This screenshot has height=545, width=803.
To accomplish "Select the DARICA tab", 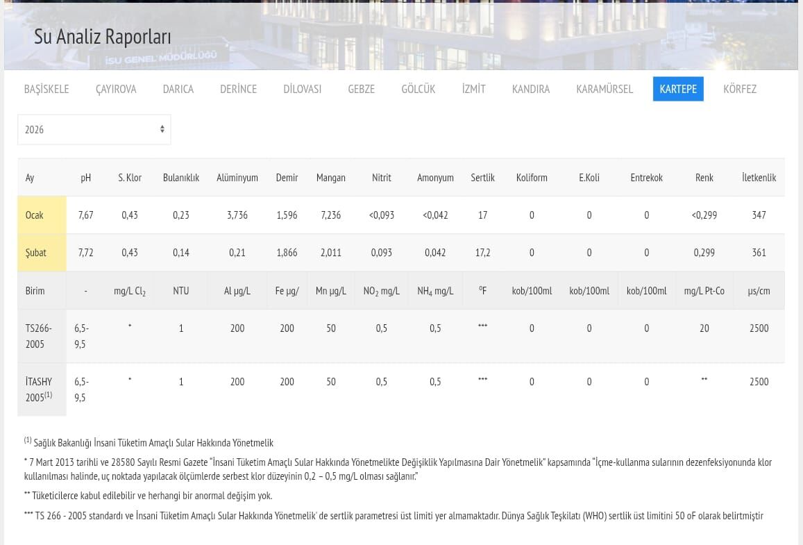I will (178, 89).
